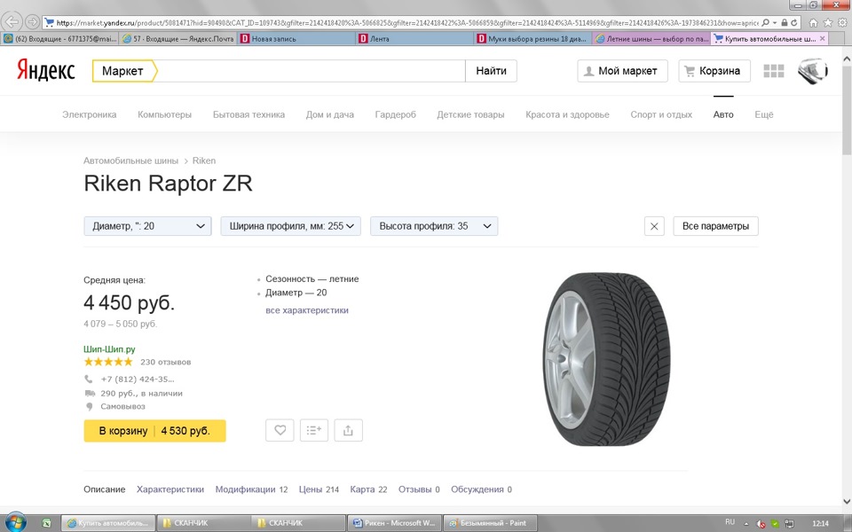Show all specifications via все характеристики link

(305, 309)
